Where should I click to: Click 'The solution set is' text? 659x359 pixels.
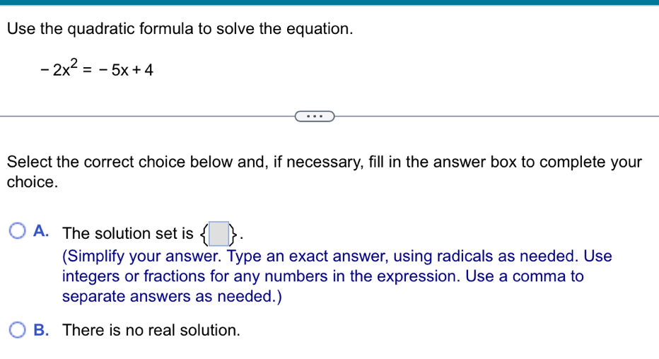click(128, 233)
